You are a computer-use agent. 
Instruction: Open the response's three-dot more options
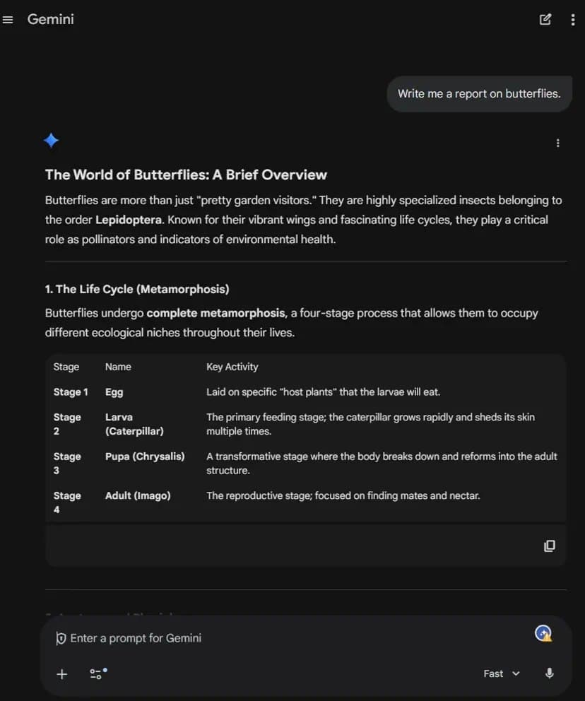click(x=557, y=143)
